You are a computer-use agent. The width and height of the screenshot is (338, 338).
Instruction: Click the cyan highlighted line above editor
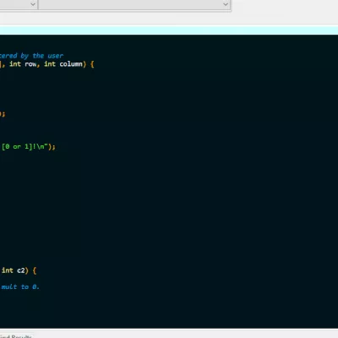point(169,30)
